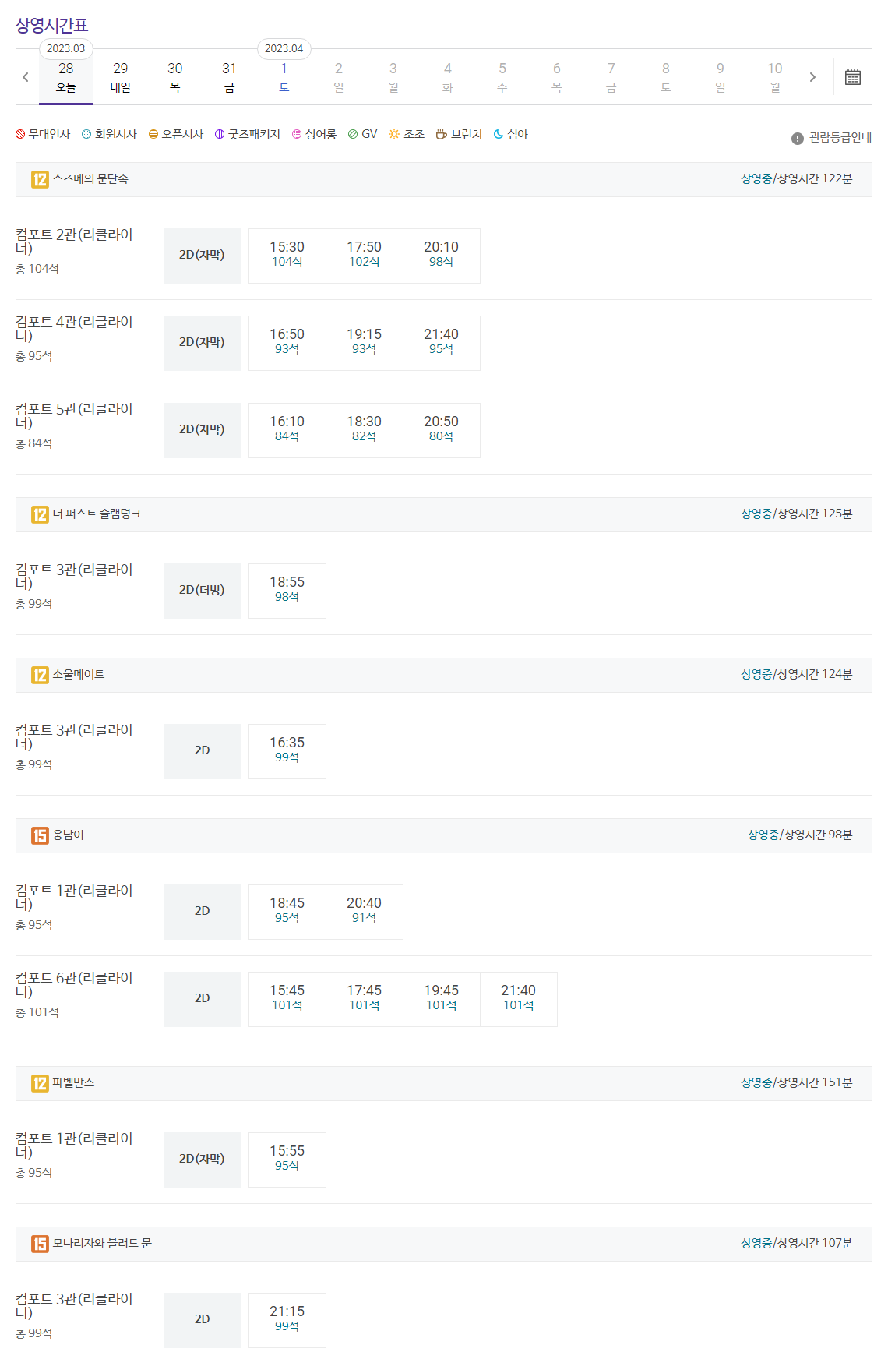
Task: Open the calendar date picker icon
Action: [x=853, y=77]
